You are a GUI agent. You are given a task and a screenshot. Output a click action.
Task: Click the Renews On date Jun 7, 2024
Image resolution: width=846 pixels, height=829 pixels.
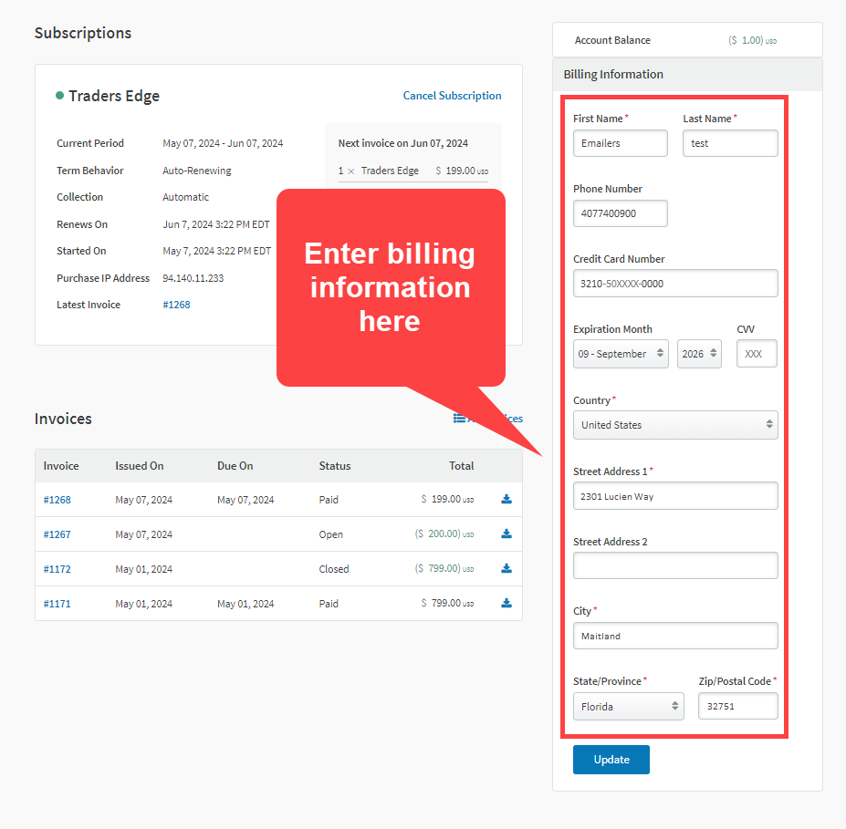pyautogui.click(x=216, y=224)
